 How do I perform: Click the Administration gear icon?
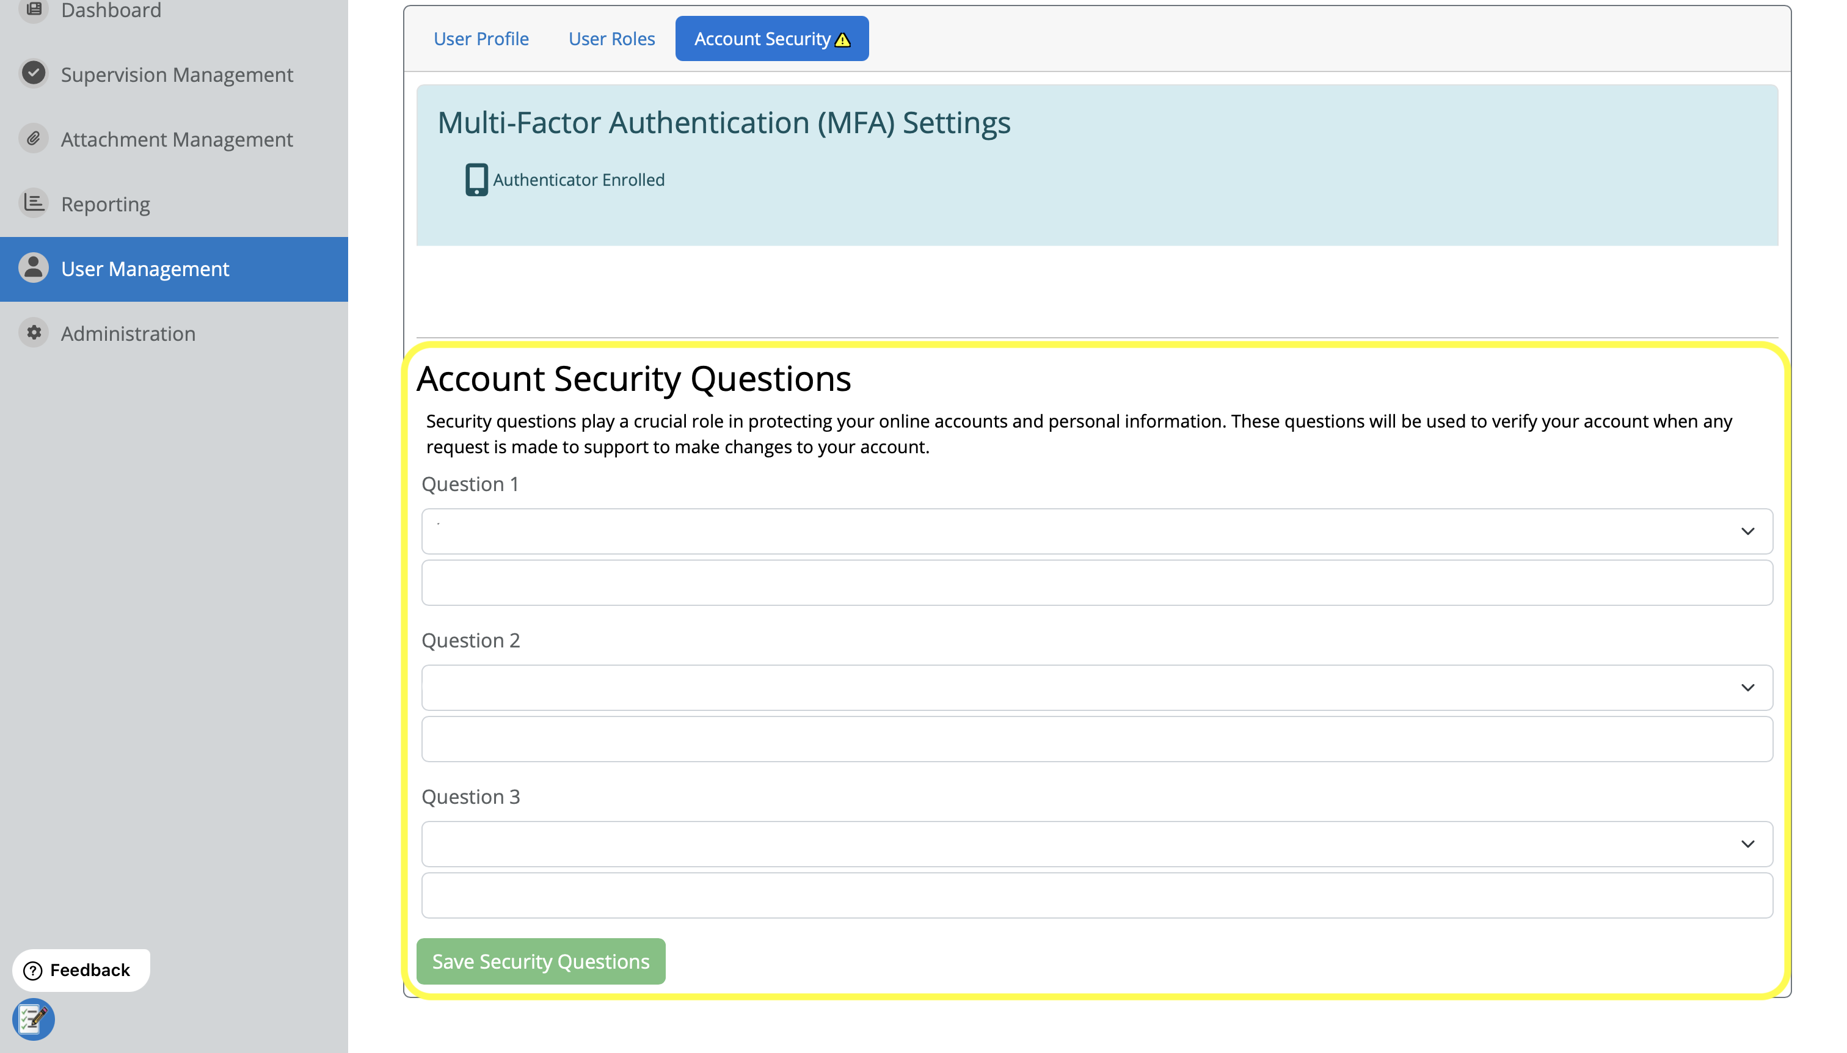33,333
